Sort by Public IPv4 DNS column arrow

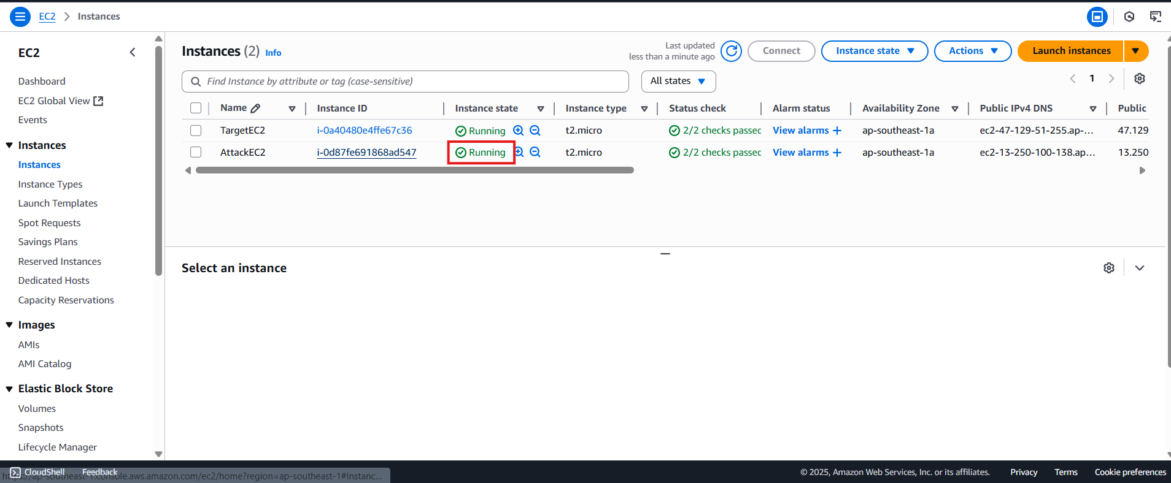pyautogui.click(x=1093, y=108)
